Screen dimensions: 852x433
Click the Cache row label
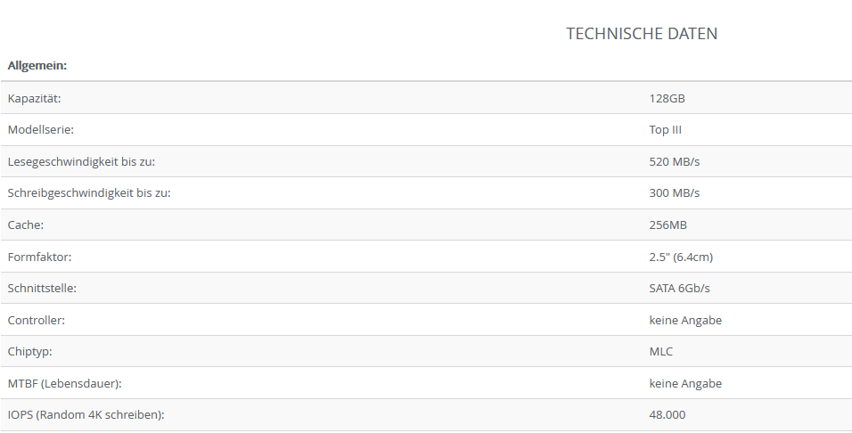pyautogui.click(x=26, y=225)
